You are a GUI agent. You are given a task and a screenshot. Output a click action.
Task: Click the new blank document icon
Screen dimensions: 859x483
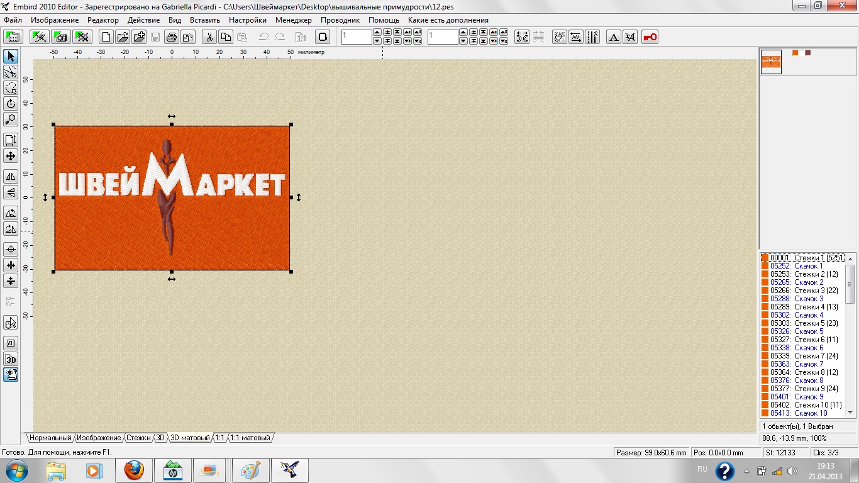(x=107, y=37)
